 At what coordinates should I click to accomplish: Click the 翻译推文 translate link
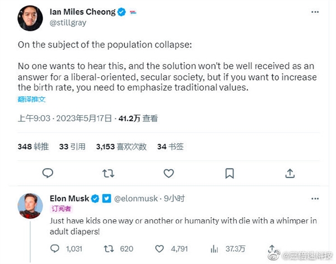[x=31, y=99]
